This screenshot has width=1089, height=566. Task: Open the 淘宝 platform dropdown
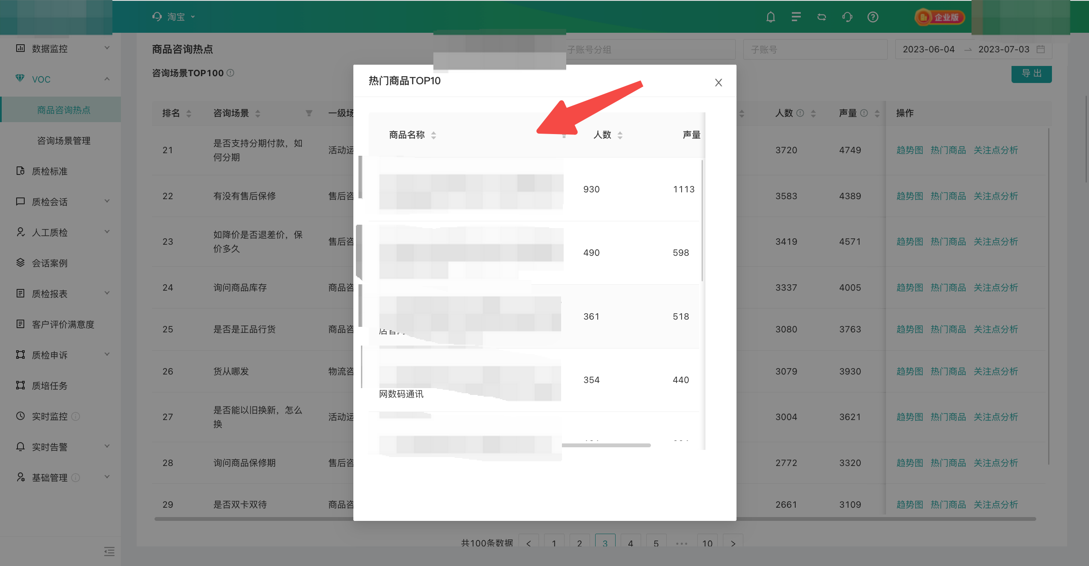(174, 17)
